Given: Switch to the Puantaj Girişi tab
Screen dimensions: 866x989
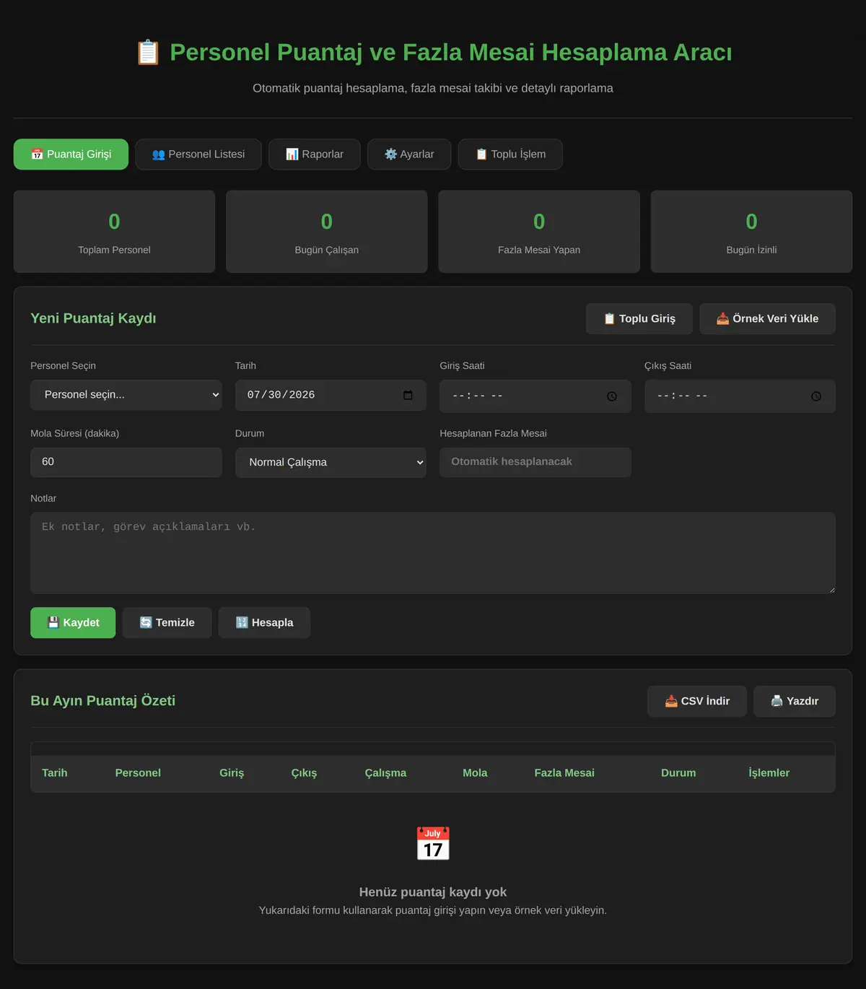Looking at the screenshot, I should point(71,154).
